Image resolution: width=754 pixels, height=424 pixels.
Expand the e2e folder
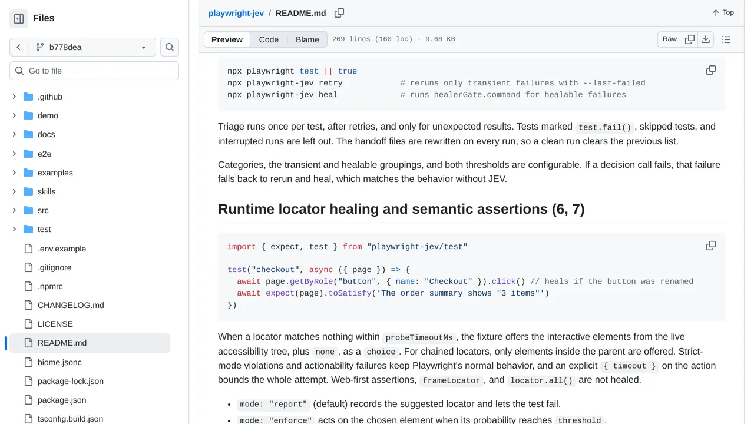(x=14, y=154)
